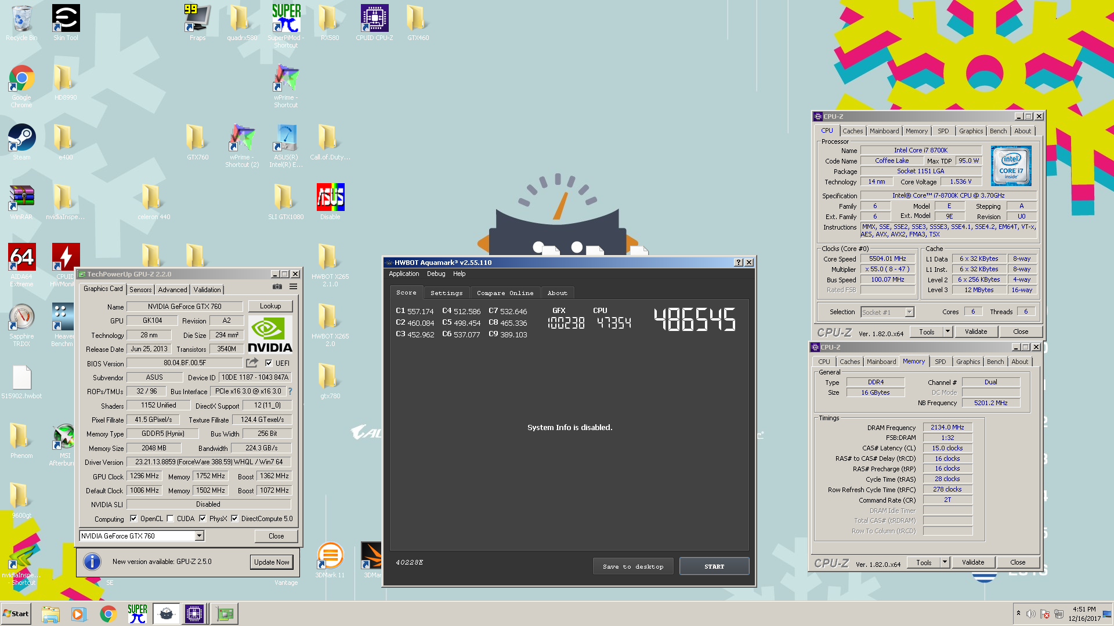This screenshot has height=626, width=1114.
Task: Open the About tab in Aquamark
Action: [558, 293]
